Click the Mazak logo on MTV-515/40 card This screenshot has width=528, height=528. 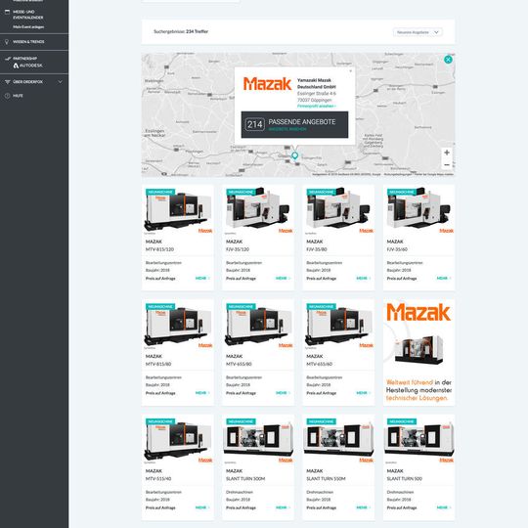(x=205, y=460)
